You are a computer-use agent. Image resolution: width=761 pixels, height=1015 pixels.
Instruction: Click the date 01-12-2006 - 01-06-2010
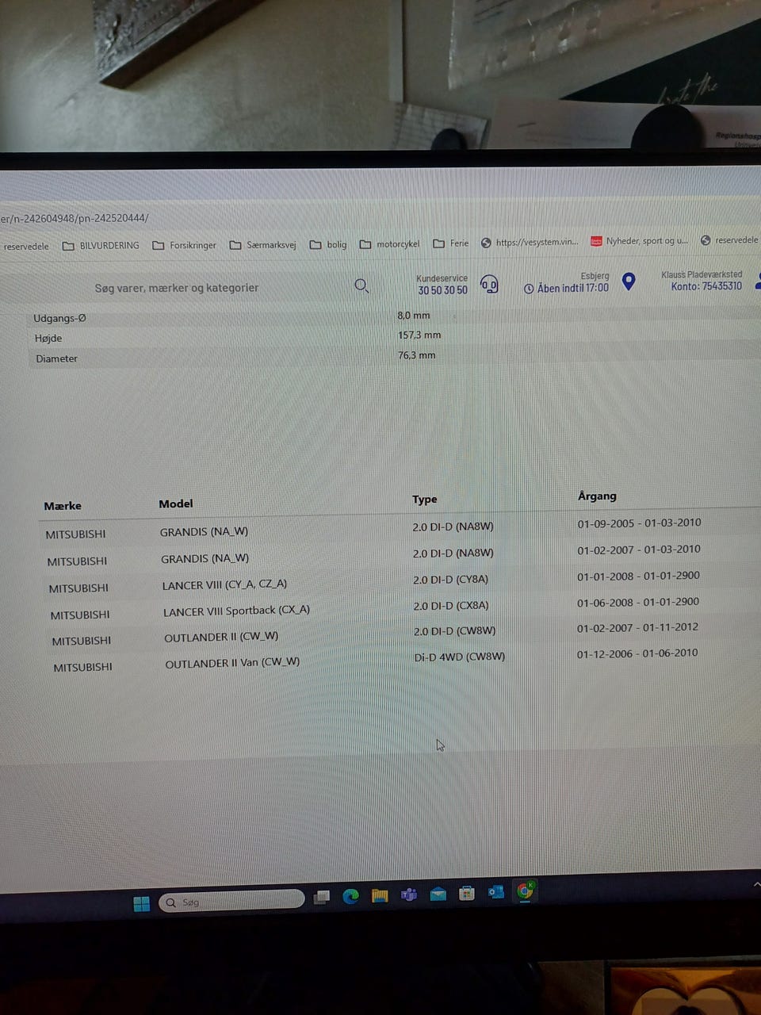pyautogui.click(x=637, y=653)
